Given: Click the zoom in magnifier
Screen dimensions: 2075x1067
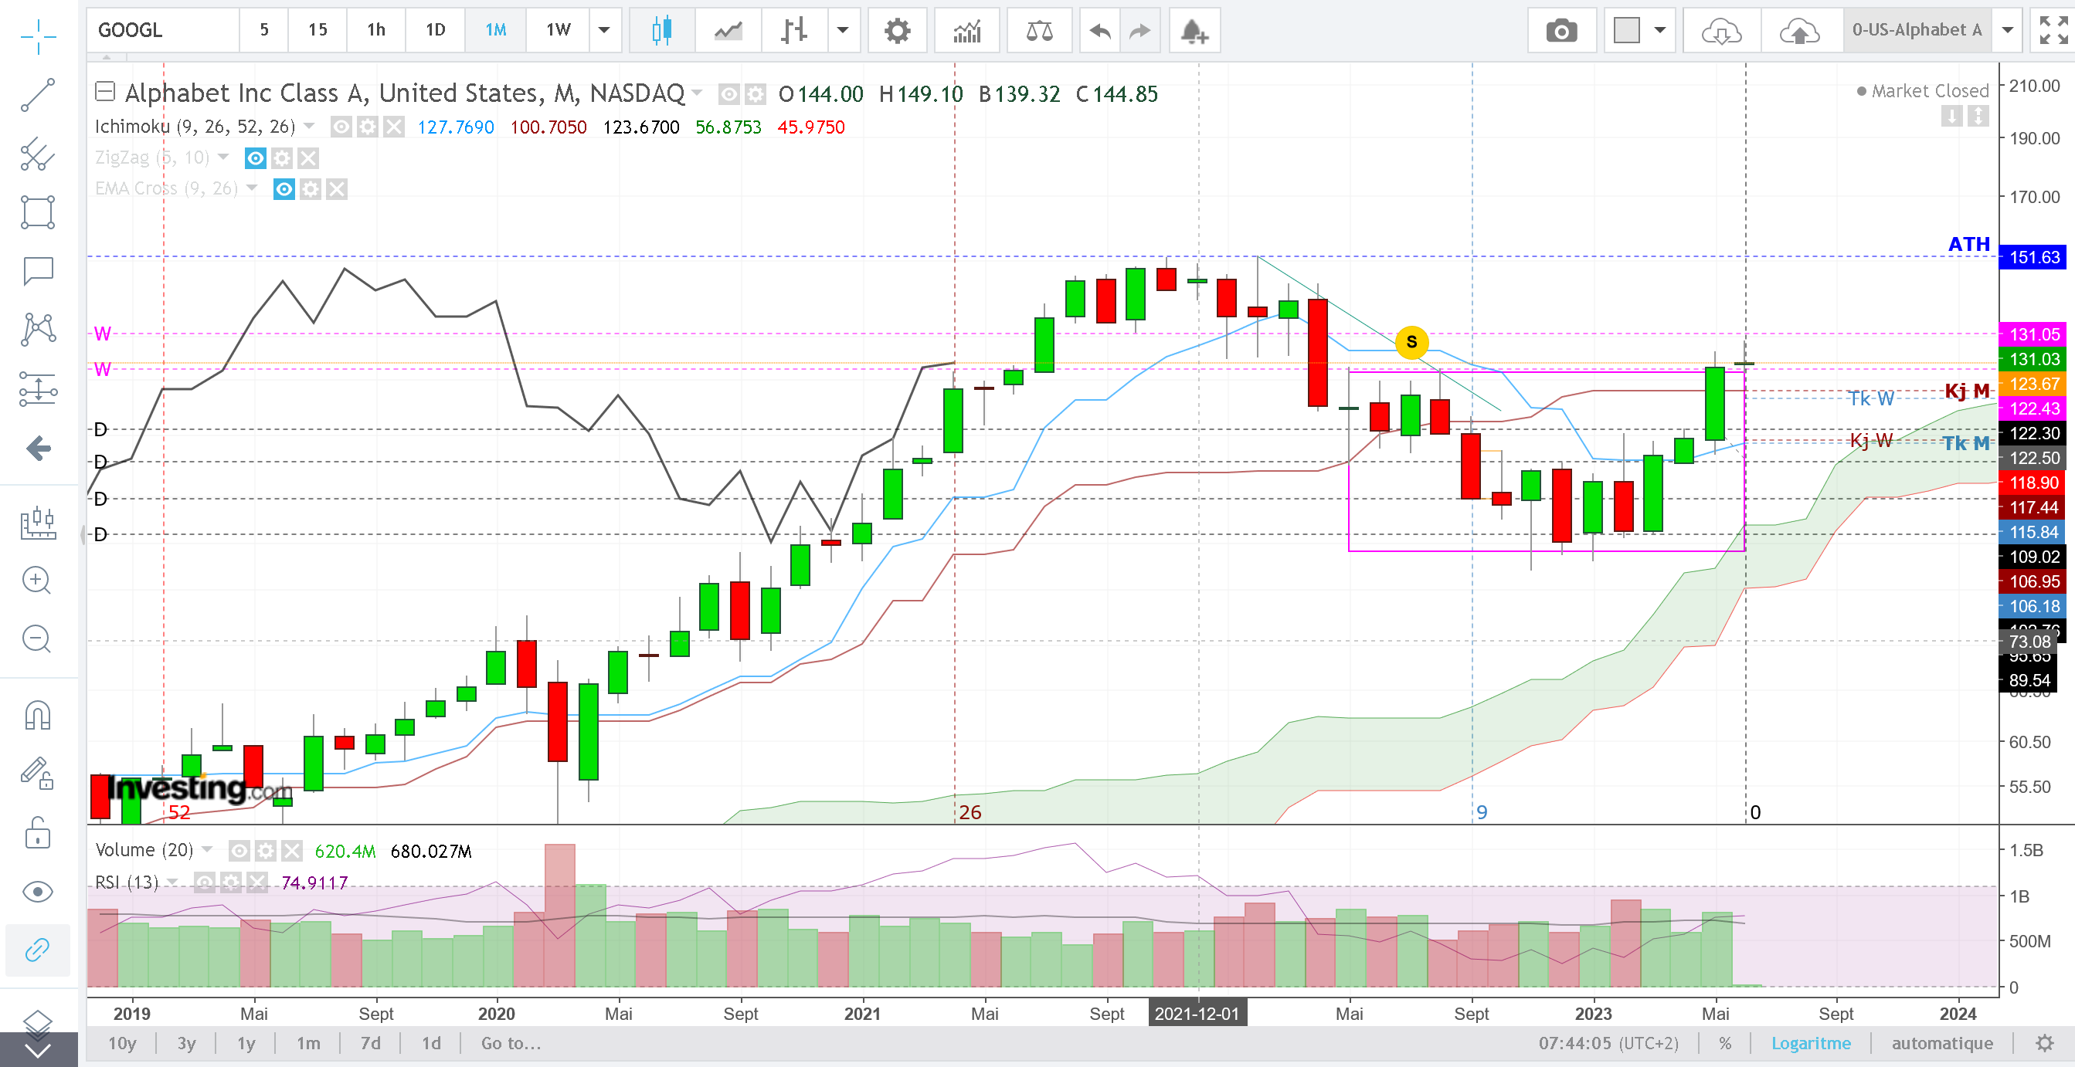Looking at the screenshot, I should click(x=37, y=580).
